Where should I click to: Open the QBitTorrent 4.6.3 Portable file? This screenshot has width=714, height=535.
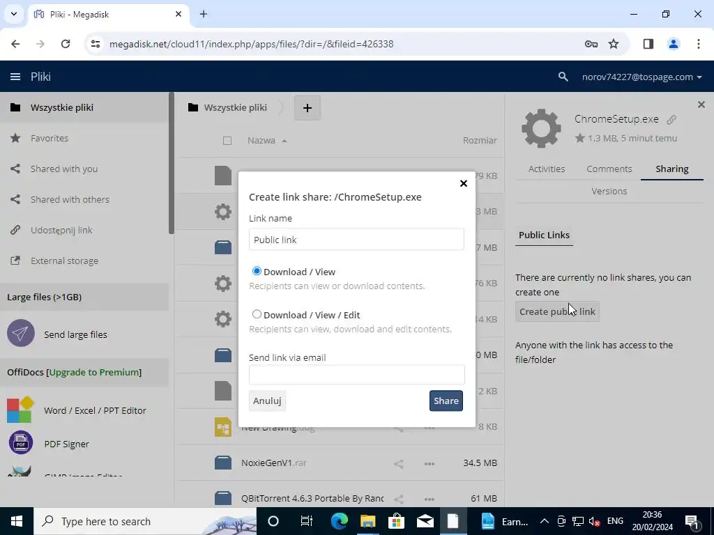point(312,499)
